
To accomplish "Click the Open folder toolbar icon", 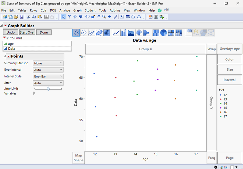I will pyautogui.click(x=16, y=17).
